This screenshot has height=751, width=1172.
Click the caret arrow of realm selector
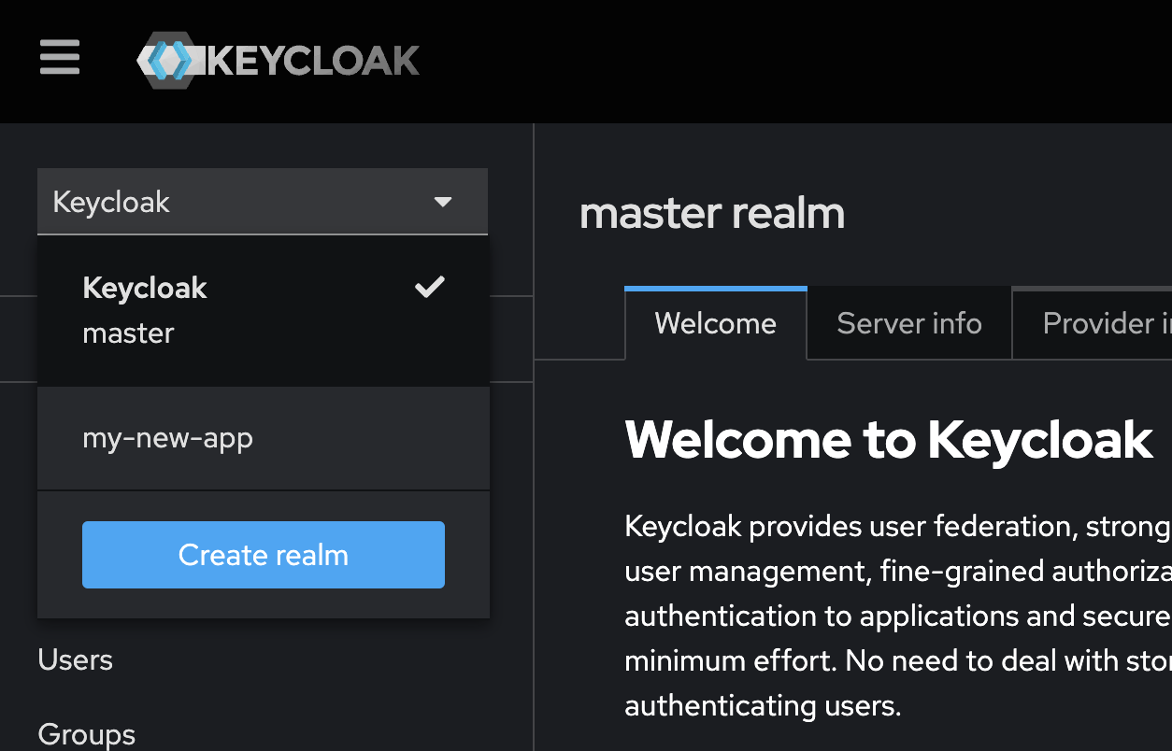tap(443, 202)
